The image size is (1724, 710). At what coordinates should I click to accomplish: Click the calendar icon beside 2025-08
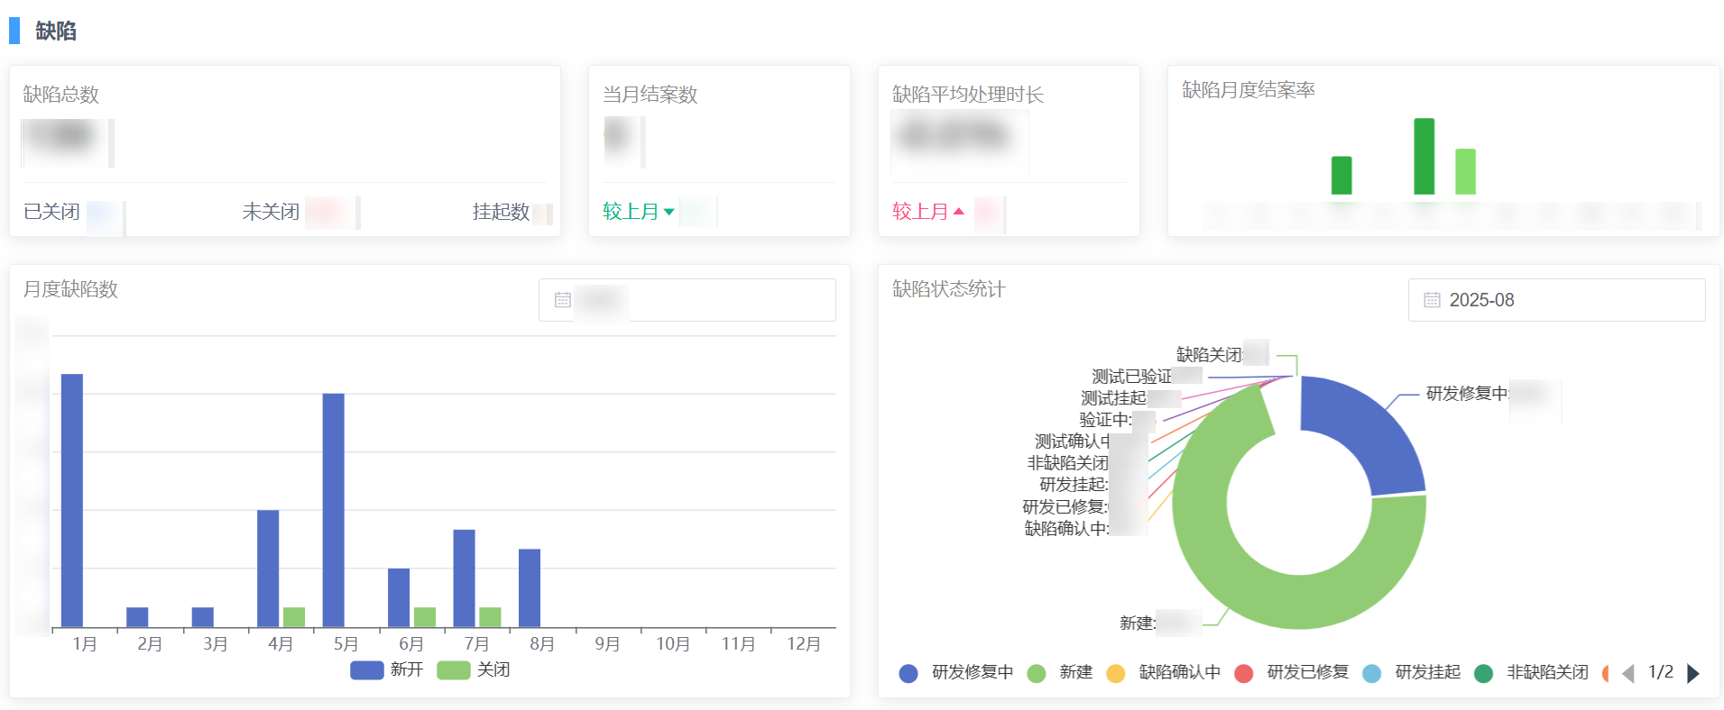[1432, 300]
